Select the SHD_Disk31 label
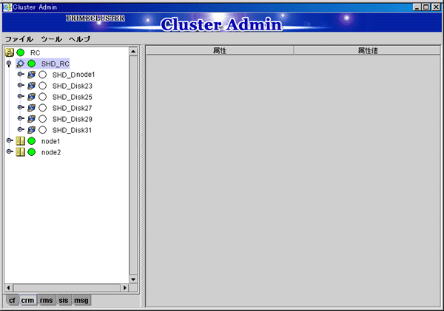 coord(72,130)
